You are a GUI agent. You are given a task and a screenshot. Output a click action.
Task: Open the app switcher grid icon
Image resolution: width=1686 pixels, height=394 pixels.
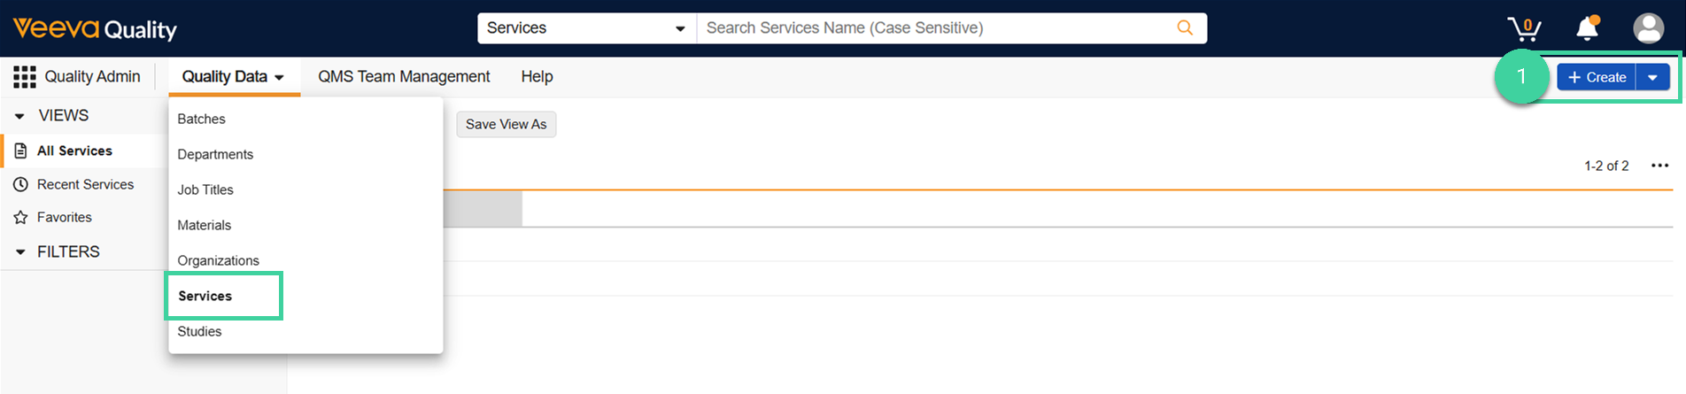pos(25,77)
